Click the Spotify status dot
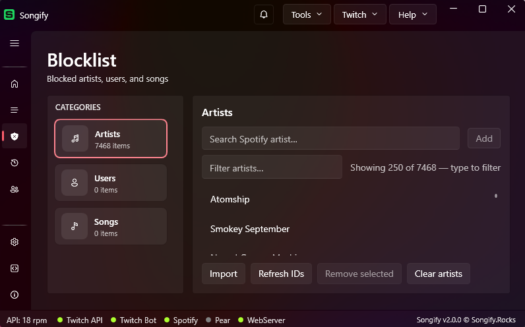Viewport: 525px width, 327px height. (x=167, y=320)
